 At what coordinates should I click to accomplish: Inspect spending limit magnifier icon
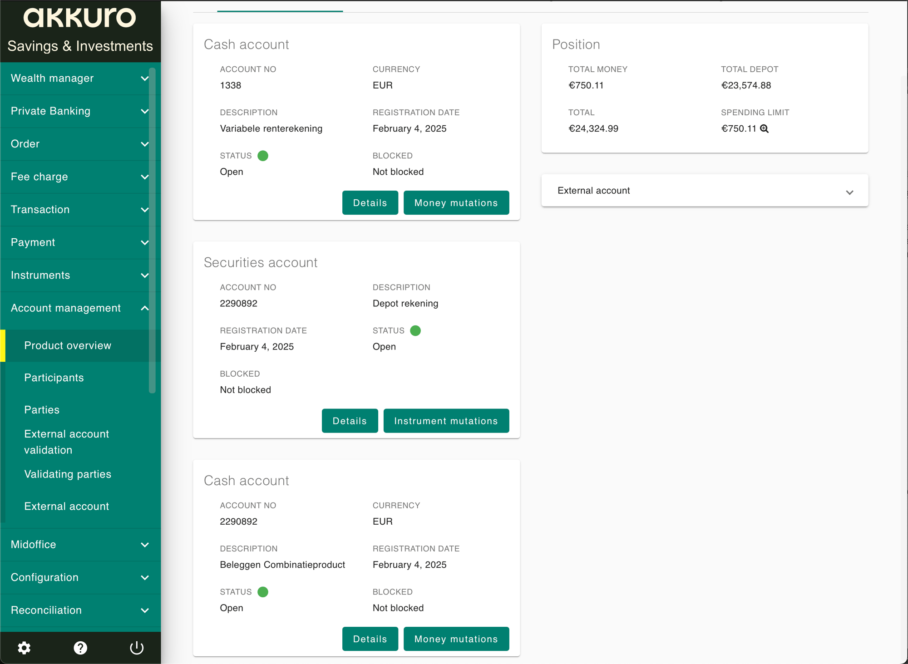pyautogui.click(x=765, y=129)
